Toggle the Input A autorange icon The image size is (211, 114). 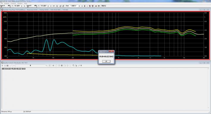click(x=9, y=6)
